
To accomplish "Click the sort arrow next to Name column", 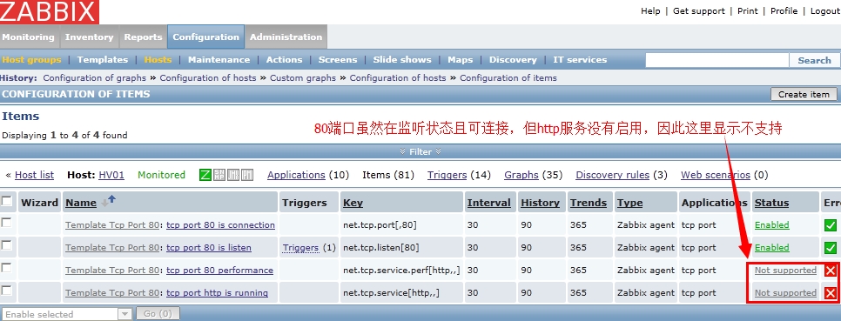I will tap(108, 201).
